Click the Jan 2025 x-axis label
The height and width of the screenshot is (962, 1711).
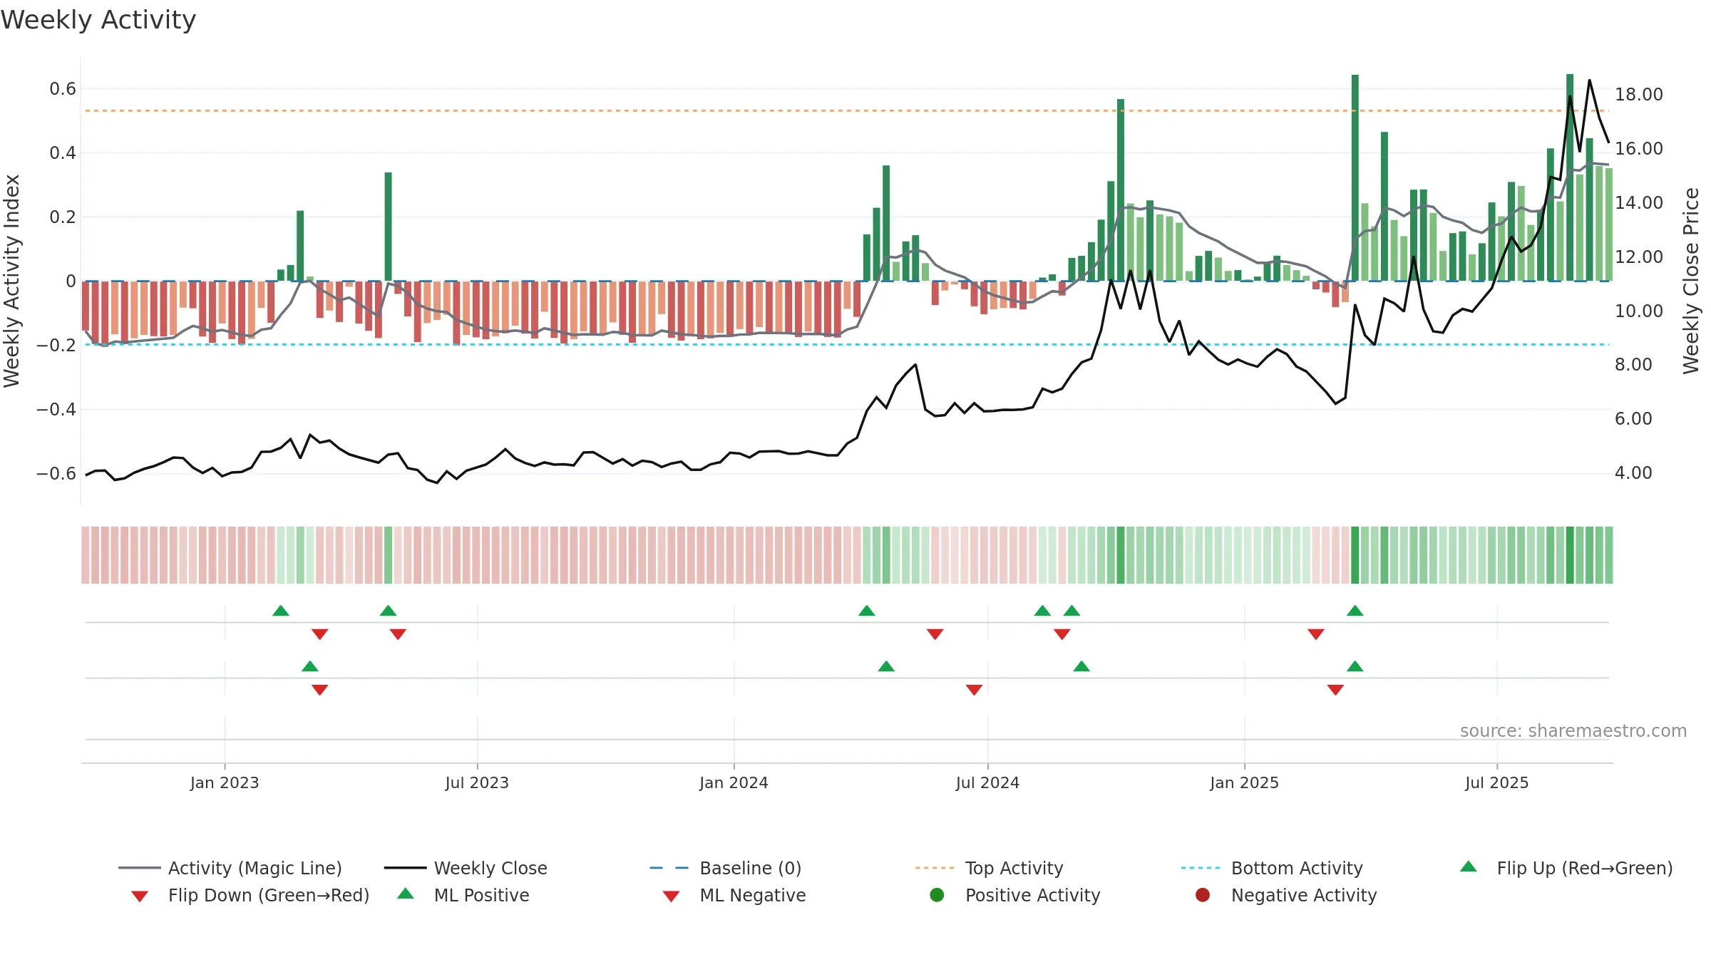1244,782
